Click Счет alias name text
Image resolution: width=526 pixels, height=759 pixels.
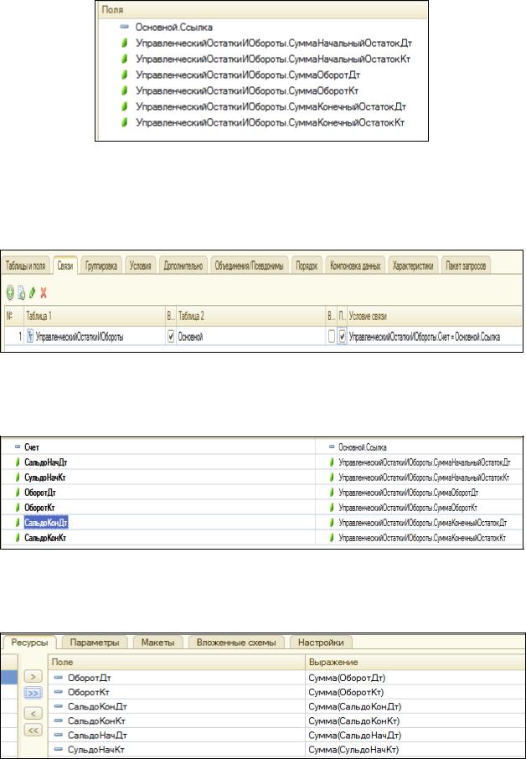[x=32, y=447]
